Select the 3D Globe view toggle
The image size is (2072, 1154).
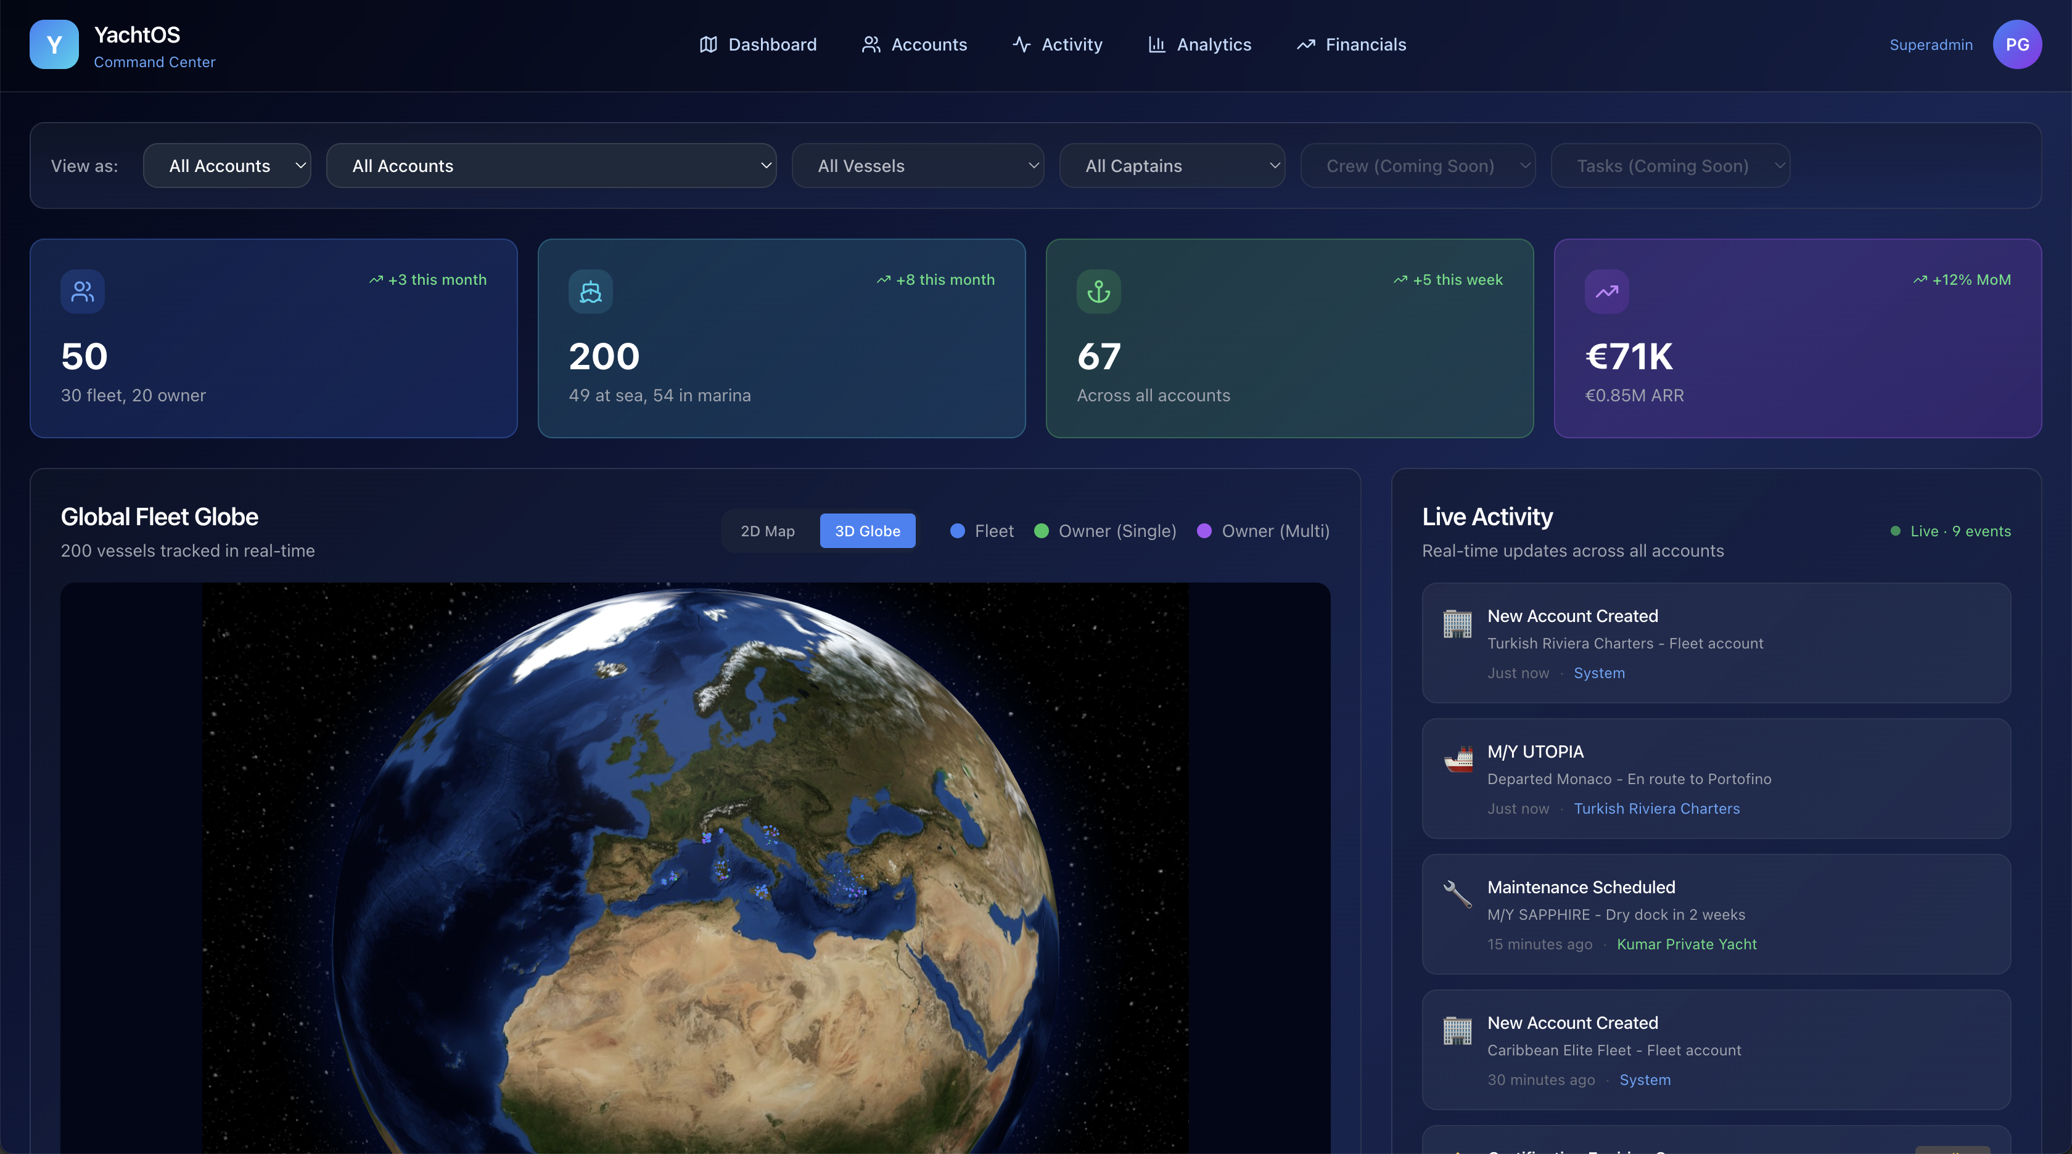coord(867,531)
